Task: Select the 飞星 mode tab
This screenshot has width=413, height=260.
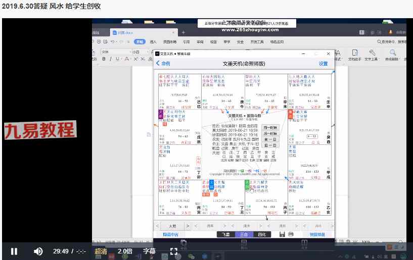Action: point(226,234)
